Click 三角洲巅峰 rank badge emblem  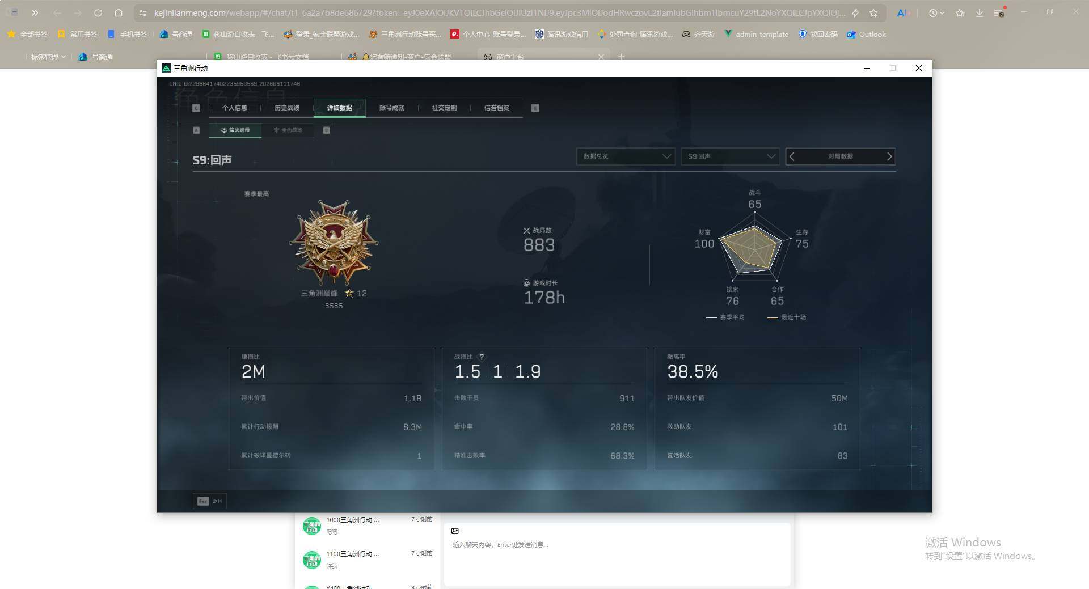[x=334, y=242]
